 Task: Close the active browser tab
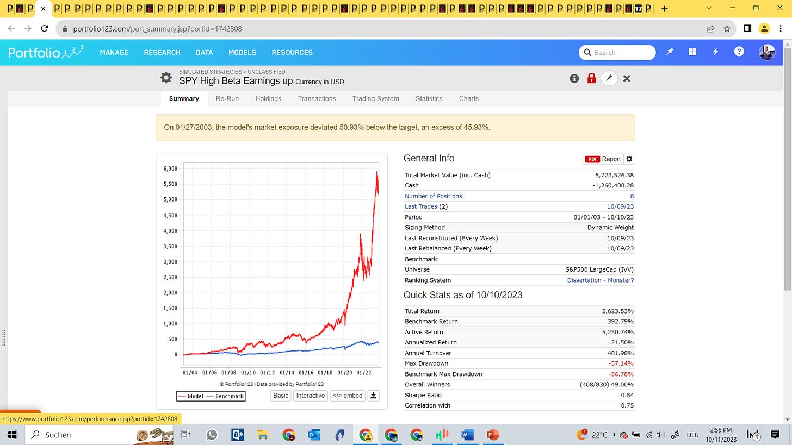pos(44,9)
